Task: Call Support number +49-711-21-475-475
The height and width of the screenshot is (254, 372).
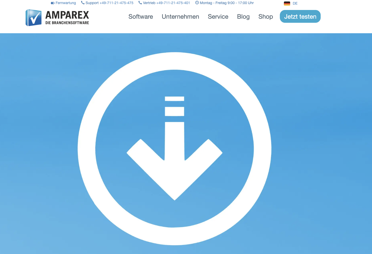Action: coord(110,3)
